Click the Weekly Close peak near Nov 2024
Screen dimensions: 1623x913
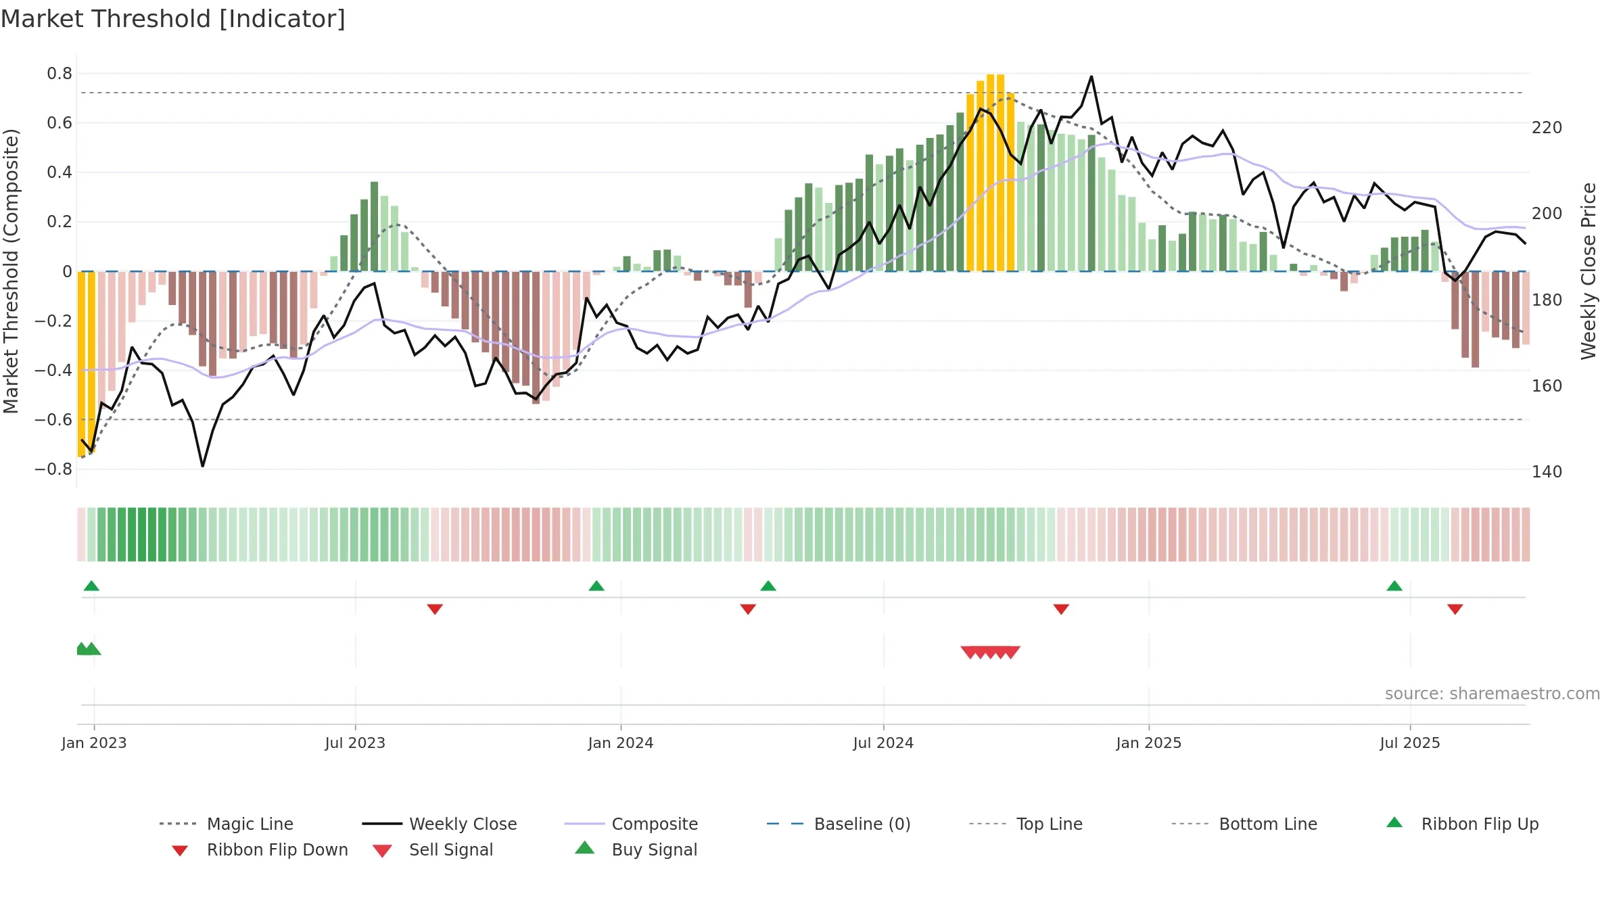point(1091,76)
